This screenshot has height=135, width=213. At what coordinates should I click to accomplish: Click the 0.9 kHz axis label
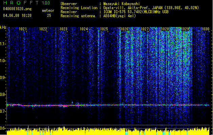[3, 78]
